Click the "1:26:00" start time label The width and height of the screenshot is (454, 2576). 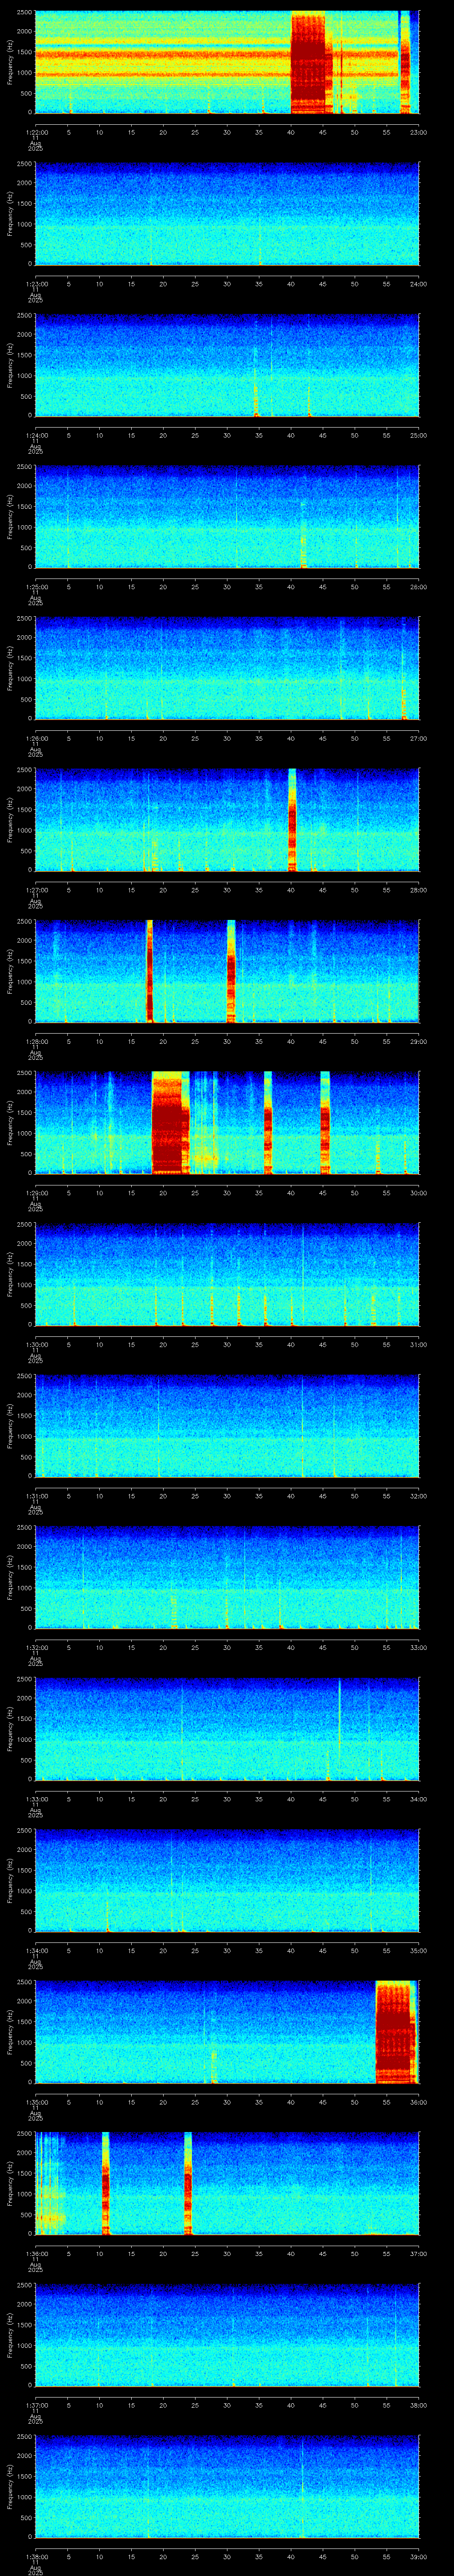[x=36, y=738]
